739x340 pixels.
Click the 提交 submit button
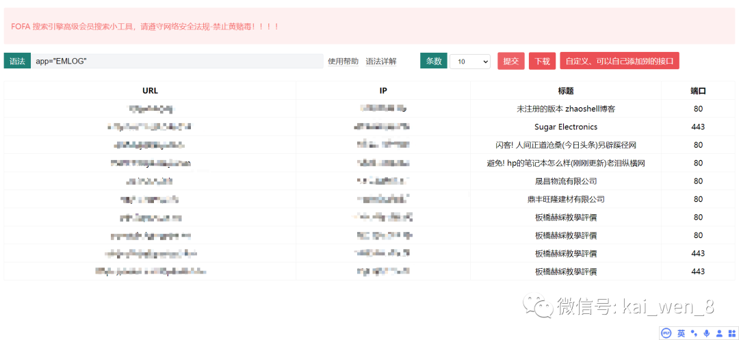coord(511,61)
